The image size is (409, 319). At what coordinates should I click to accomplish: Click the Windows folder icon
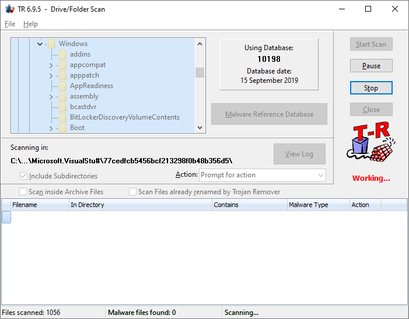click(x=51, y=44)
